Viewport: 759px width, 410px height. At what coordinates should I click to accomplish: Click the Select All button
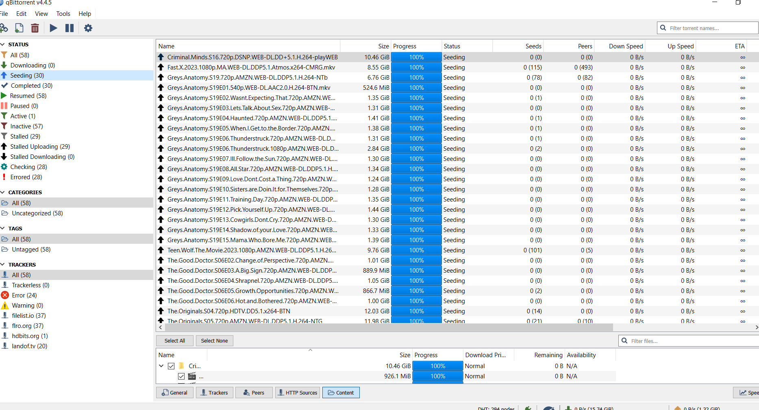(x=174, y=341)
